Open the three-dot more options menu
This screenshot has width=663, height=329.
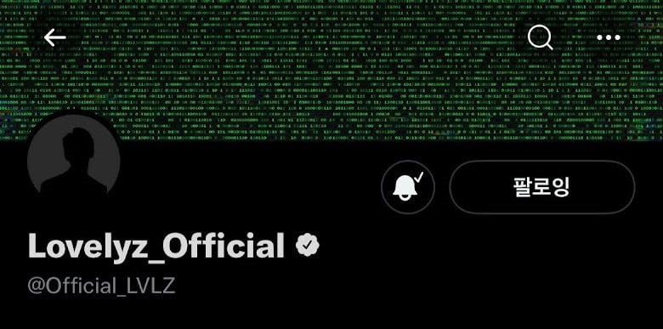[x=609, y=37]
